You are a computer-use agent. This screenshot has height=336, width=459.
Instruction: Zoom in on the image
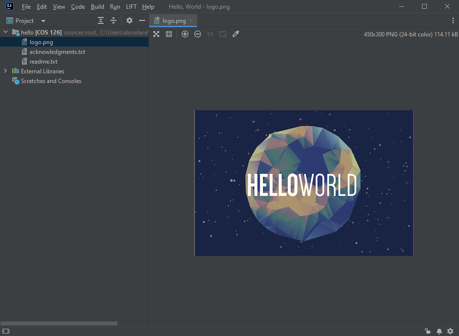click(x=184, y=34)
